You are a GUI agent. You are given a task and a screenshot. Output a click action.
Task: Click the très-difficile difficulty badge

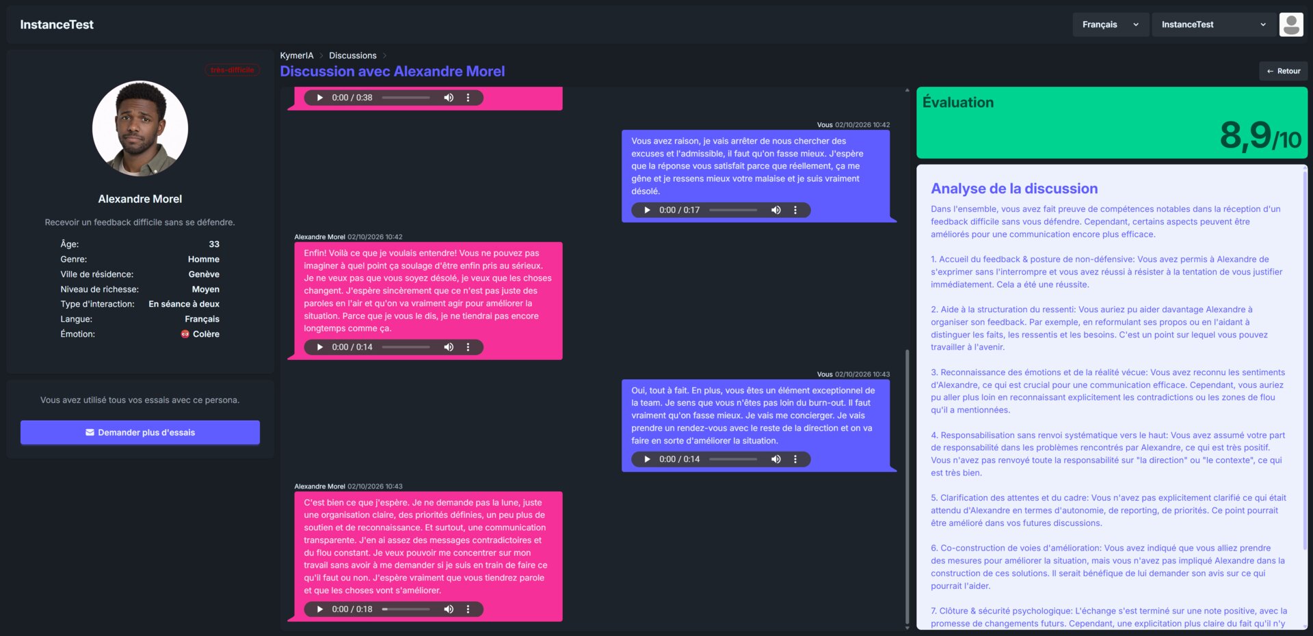pyautogui.click(x=233, y=70)
